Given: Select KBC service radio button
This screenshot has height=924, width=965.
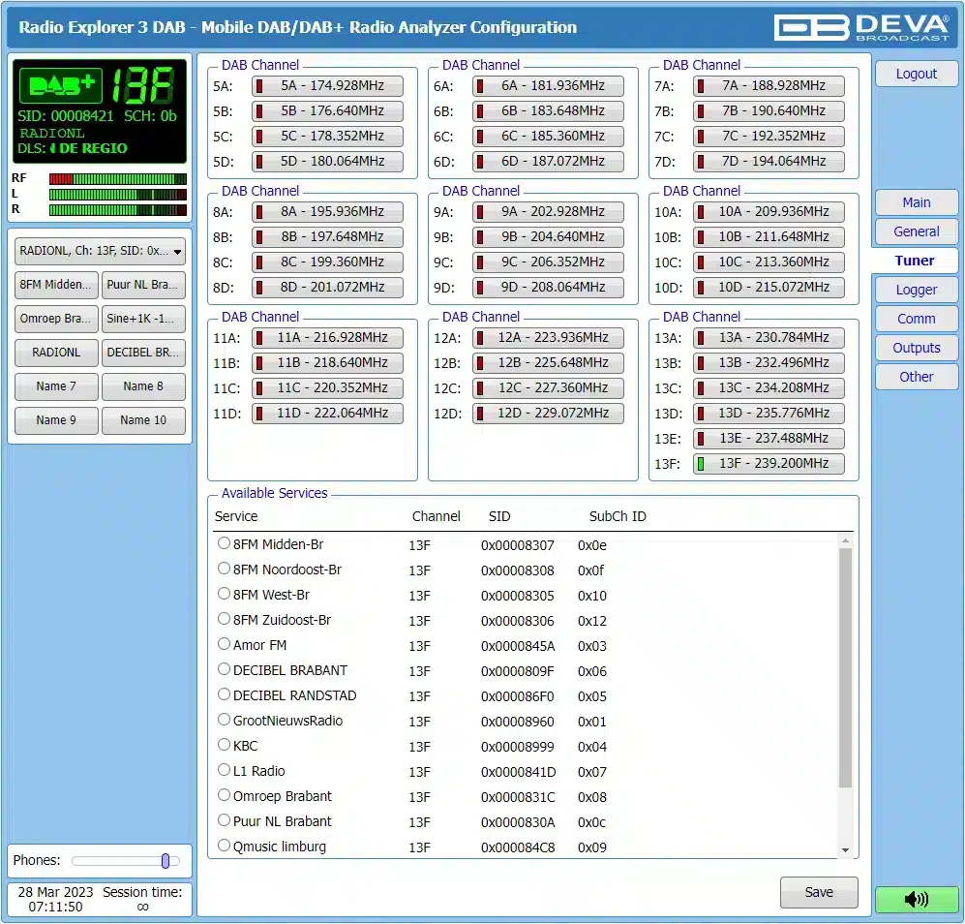Looking at the screenshot, I should click(225, 745).
